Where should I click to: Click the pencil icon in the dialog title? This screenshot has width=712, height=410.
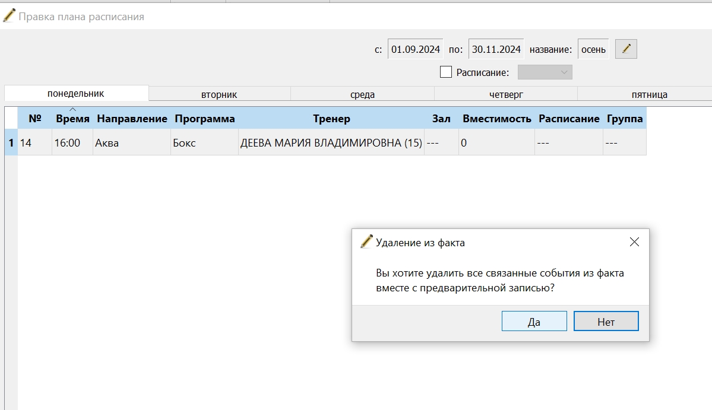366,241
